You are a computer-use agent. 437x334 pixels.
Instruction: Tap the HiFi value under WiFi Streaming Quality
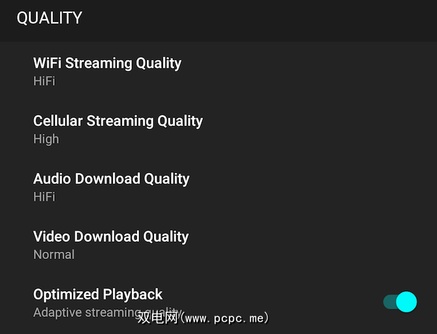(44, 81)
